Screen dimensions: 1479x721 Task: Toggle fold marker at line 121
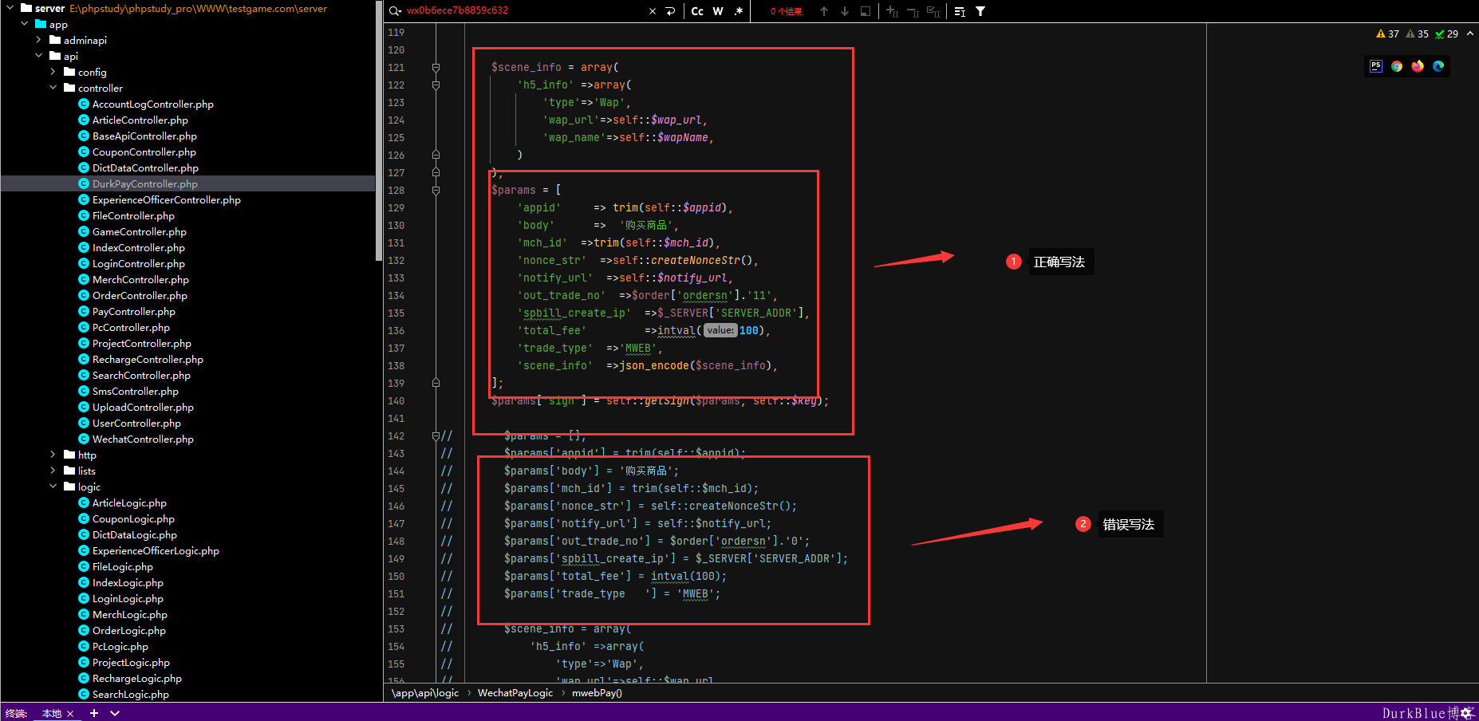pyautogui.click(x=436, y=67)
